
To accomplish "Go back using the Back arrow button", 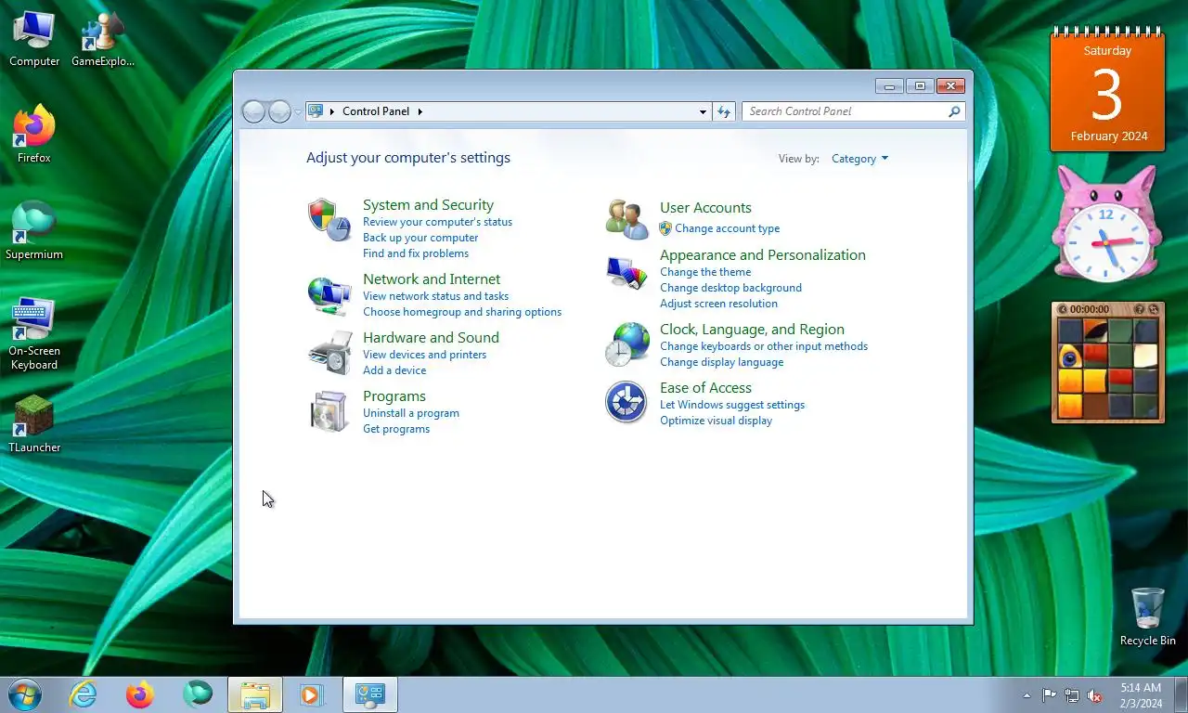I will (253, 111).
